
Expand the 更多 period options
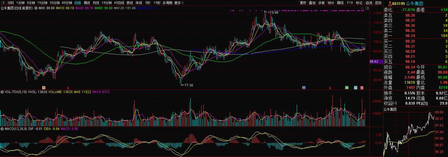click(x=179, y=3)
